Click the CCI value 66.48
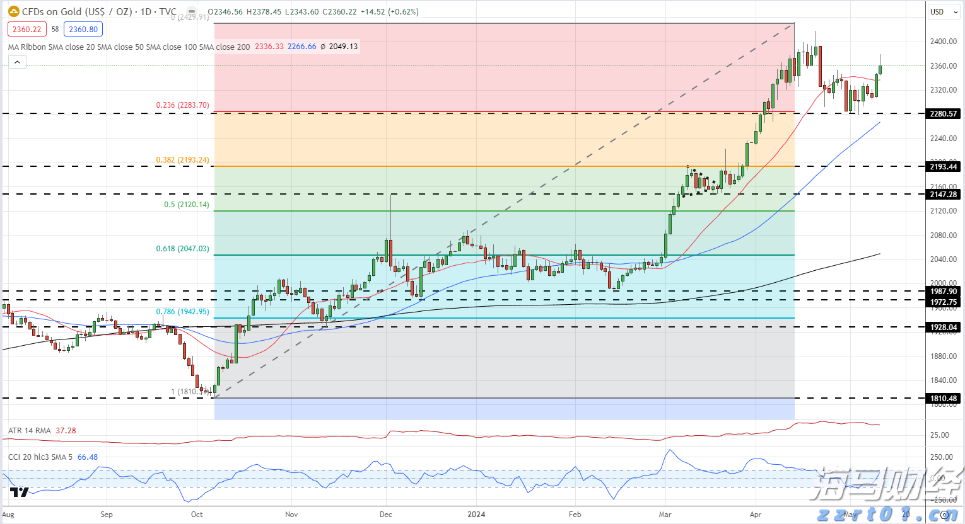 click(88, 457)
